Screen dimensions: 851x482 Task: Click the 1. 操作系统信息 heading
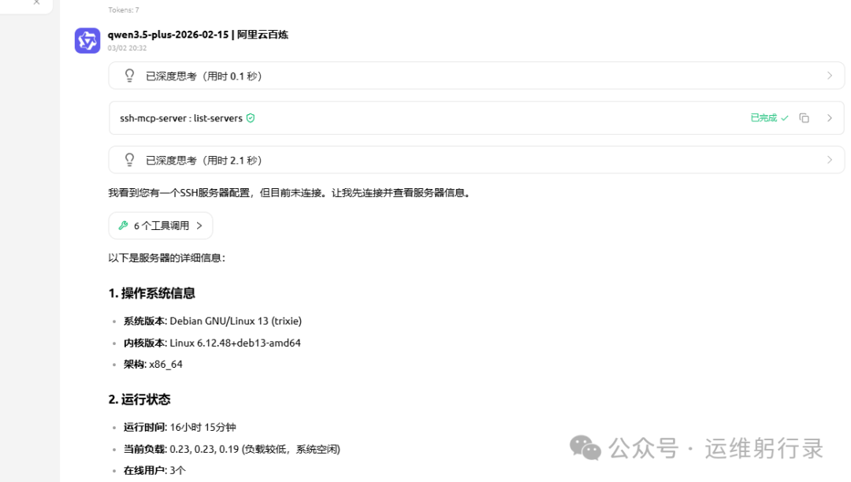(151, 293)
